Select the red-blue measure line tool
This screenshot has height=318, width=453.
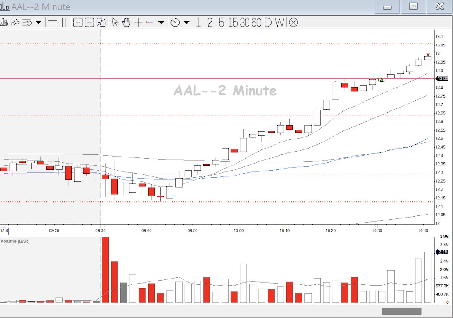click(x=150, y=22)
